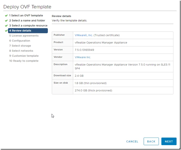Viewport: 181px width, 150px height.
Task: Click the (Trusted certificate) text
Action: 107,35
